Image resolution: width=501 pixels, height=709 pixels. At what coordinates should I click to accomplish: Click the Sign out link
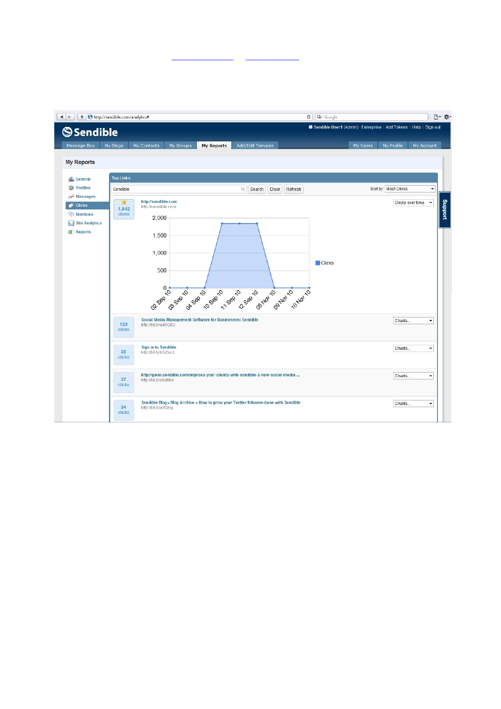tap(433, 127)
